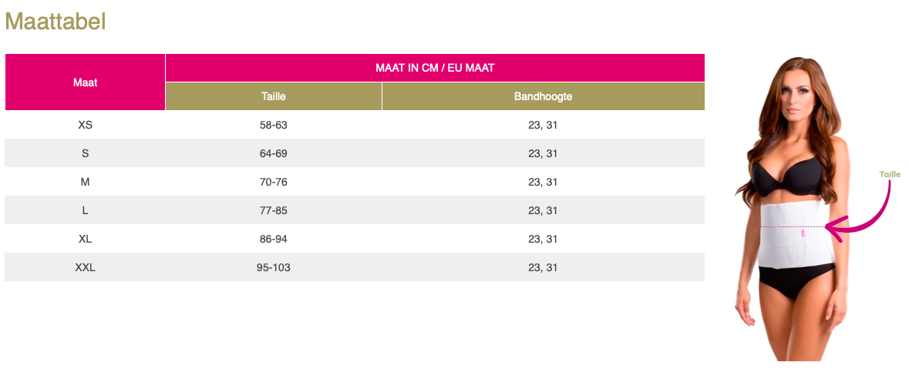Screen dimensions: 909x379
Task: Click the XXL size row label
Action: pos(85,267)
